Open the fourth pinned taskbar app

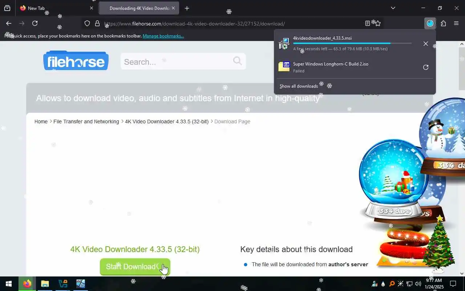click(x=80, y=284)
